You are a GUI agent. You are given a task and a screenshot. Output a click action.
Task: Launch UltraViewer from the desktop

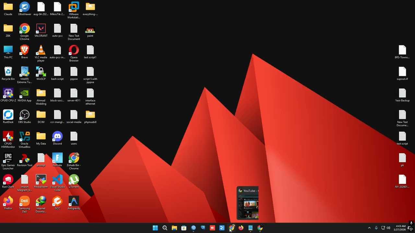point(25,9)
